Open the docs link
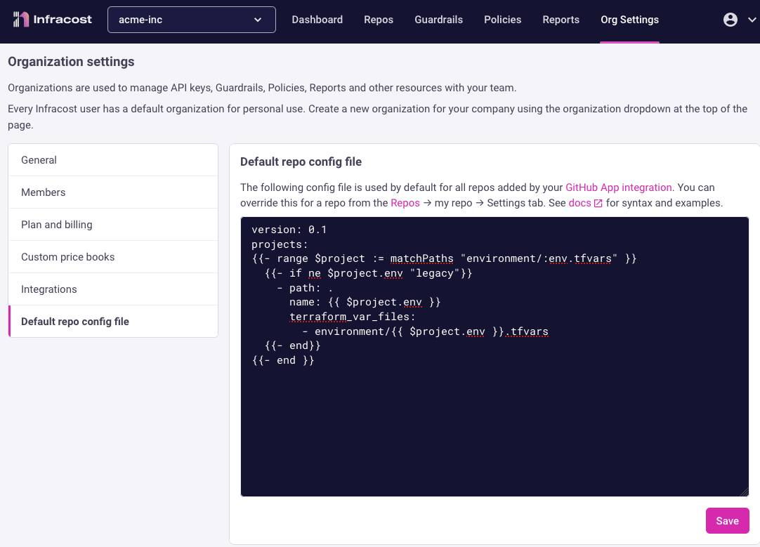Image resolution: width=760 pixels, height=547 pixels. 579,203
